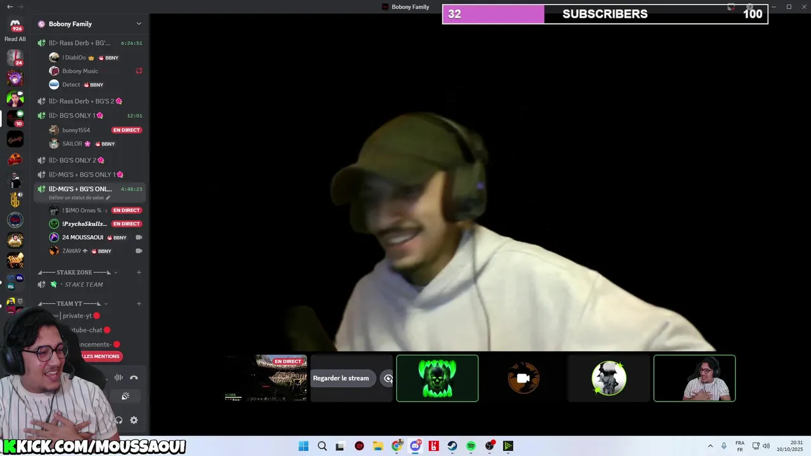Open Steam from the taskbar
Screen dimensions: 811x456
coord(452,446)
